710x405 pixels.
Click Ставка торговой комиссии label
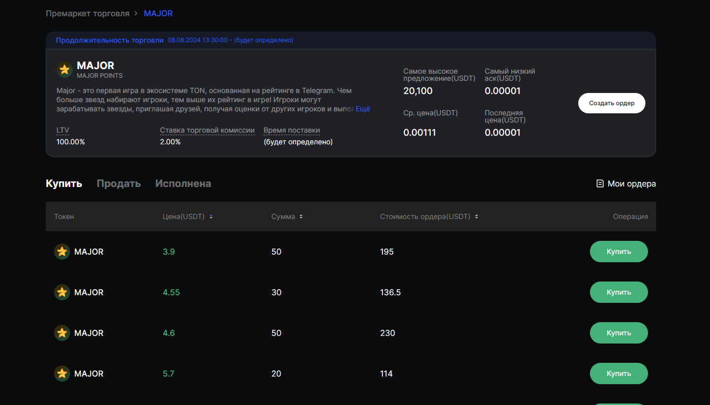coord(208,131)
